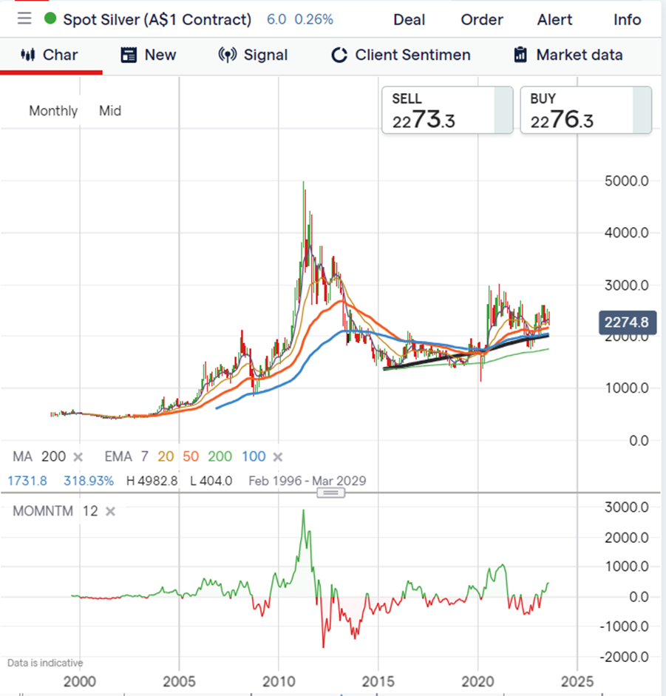666x696 pixels.
Task: Click the 1731.8 value text
Action: point(27,482)
